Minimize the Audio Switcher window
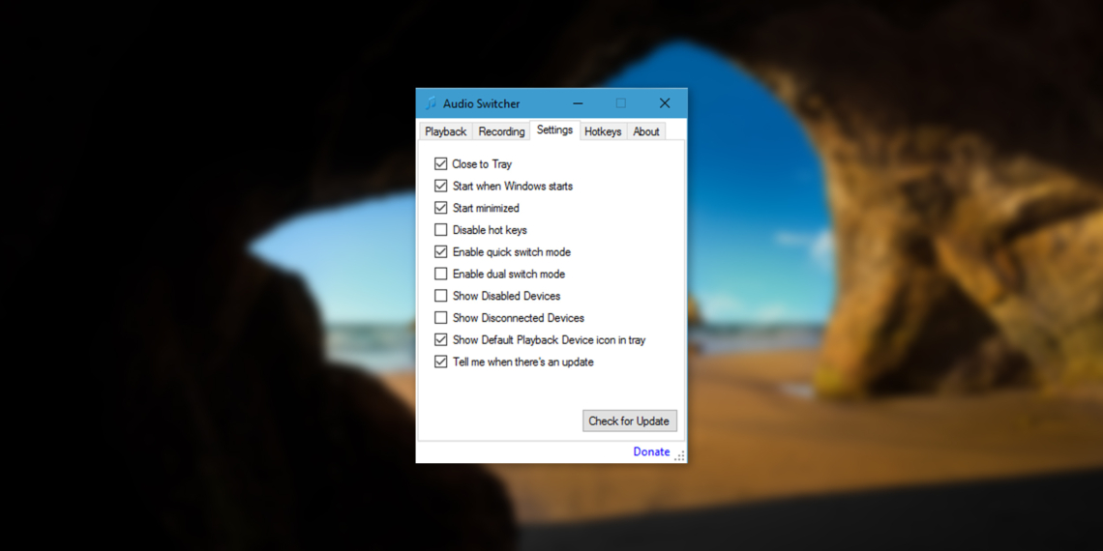This screenshot has height=551, width=1103. pos(578,103)
